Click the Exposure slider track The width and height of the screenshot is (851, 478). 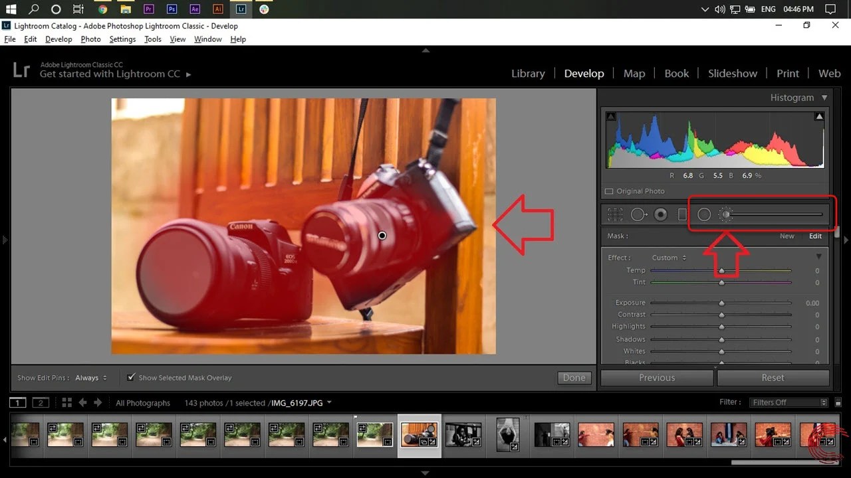(x=721, y=303)
